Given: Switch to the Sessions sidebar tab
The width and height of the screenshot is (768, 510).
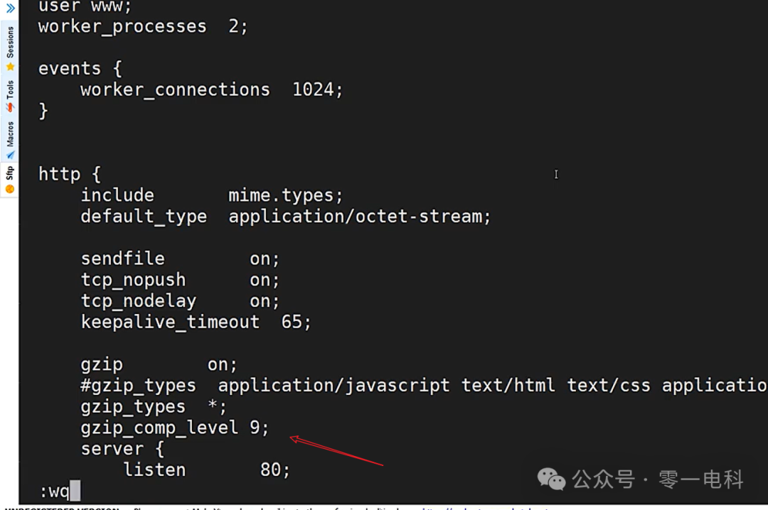Looking at the screenshot, I should (10, 43).
